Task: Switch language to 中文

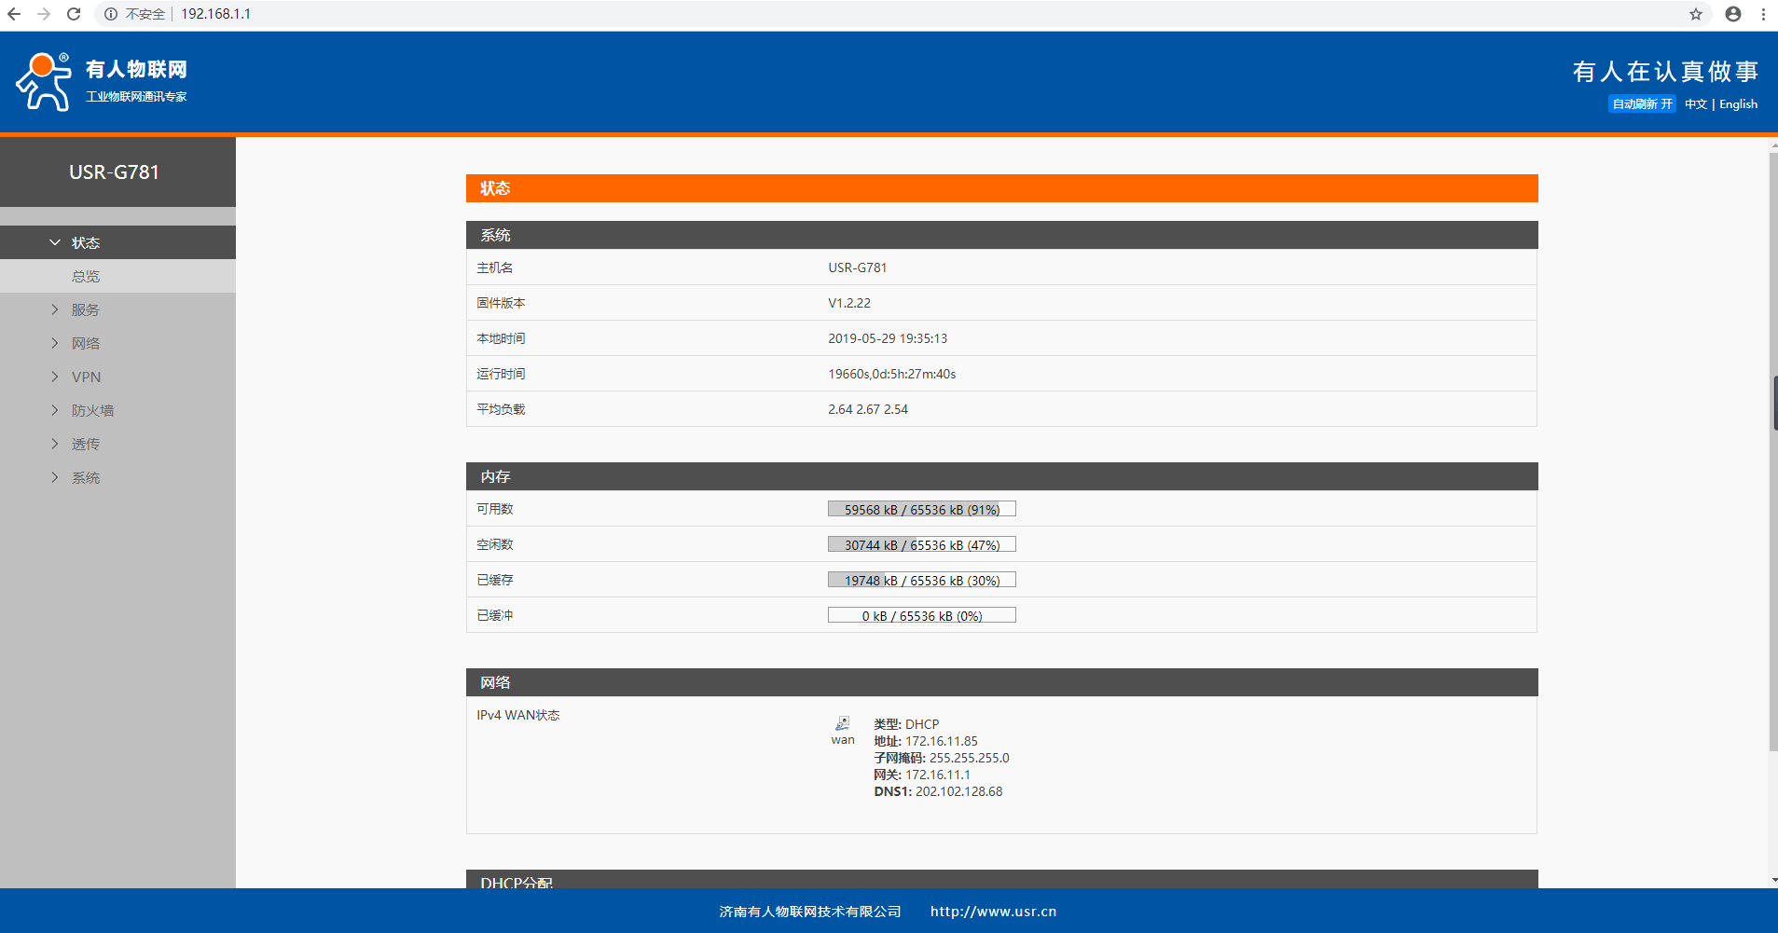Action: 1695,104
